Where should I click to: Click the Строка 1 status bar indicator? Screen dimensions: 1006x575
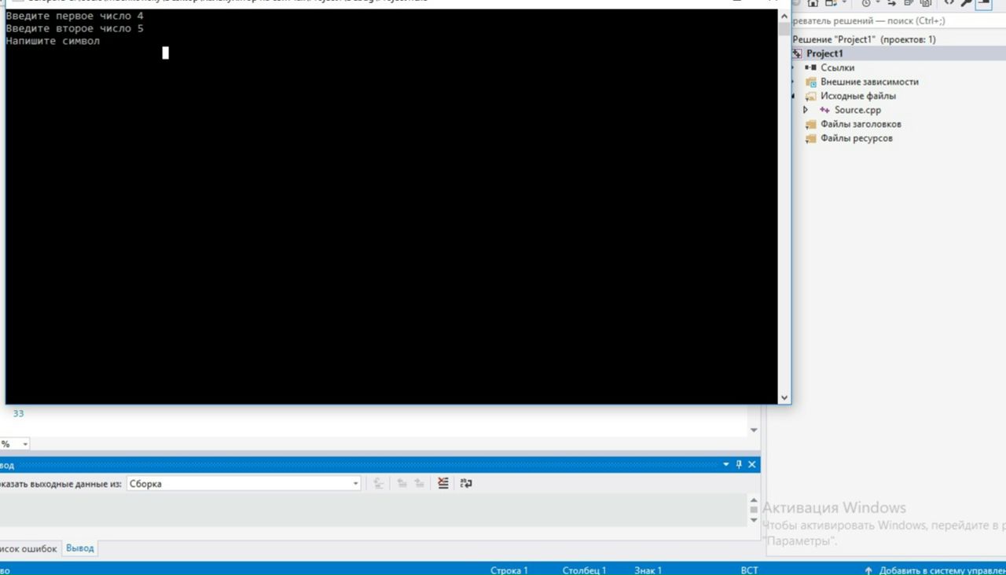(509, 570)
